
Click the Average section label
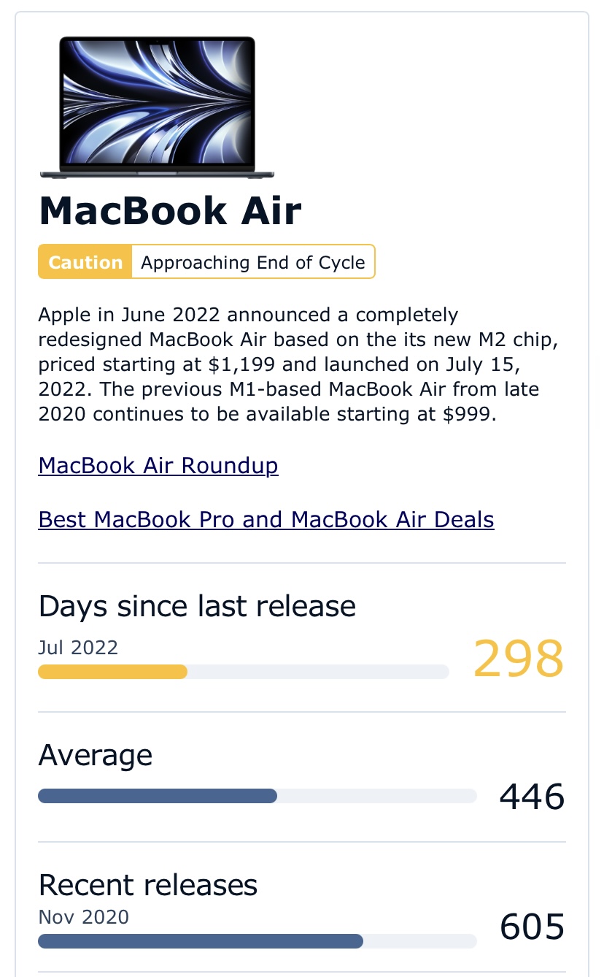pos(96,755)
